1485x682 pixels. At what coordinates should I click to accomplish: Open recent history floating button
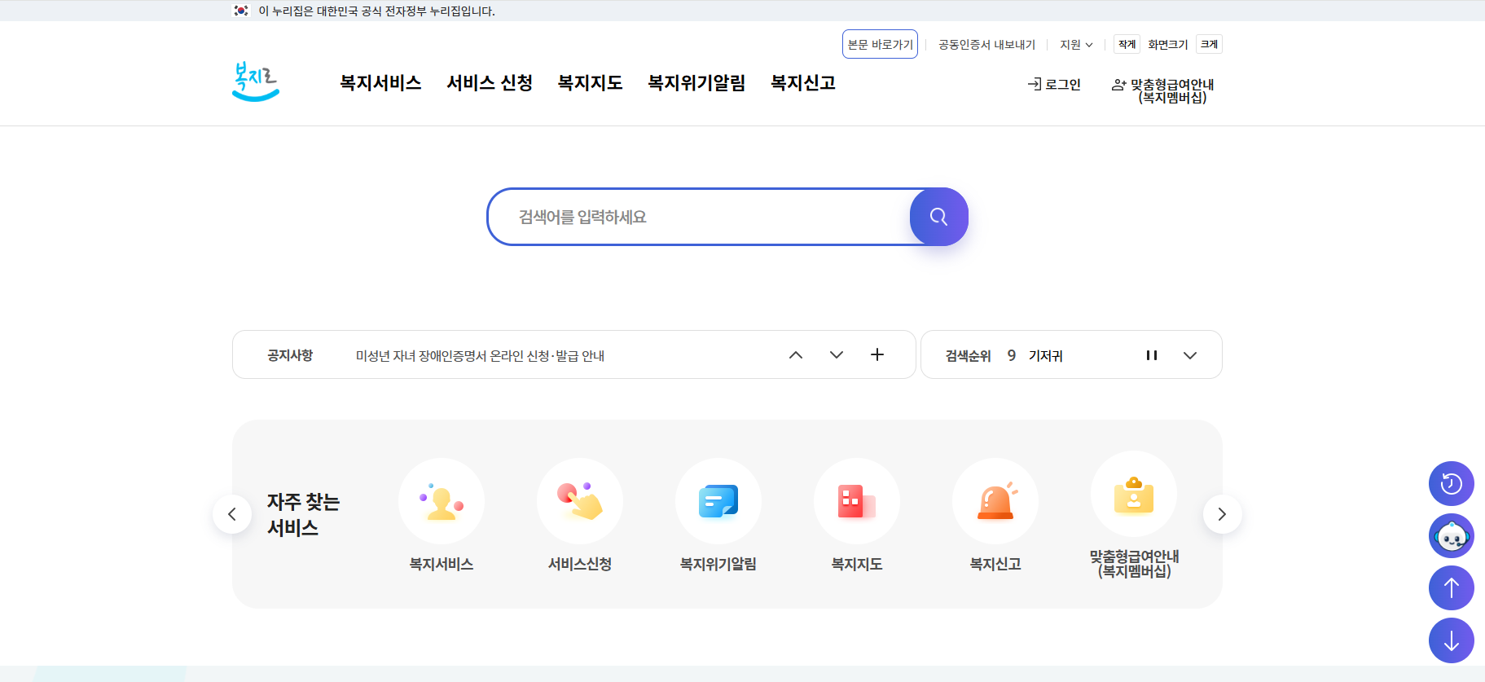click(x=1452, y=484)
